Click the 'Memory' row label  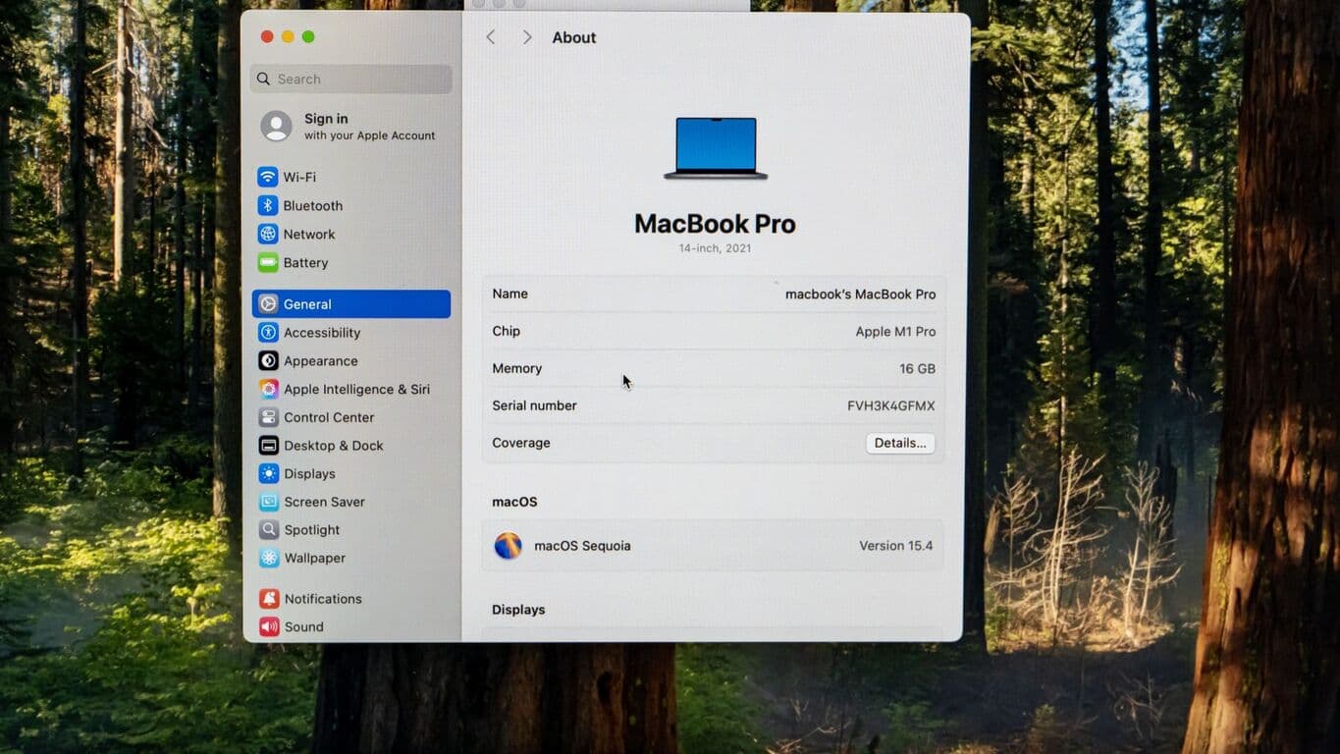[516, 368]
